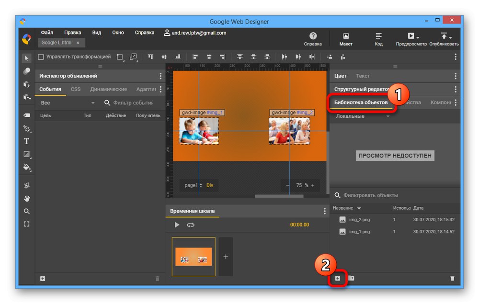Screen dimensions: 479x304
Task: Open the Файл menu
Action: 47,33
